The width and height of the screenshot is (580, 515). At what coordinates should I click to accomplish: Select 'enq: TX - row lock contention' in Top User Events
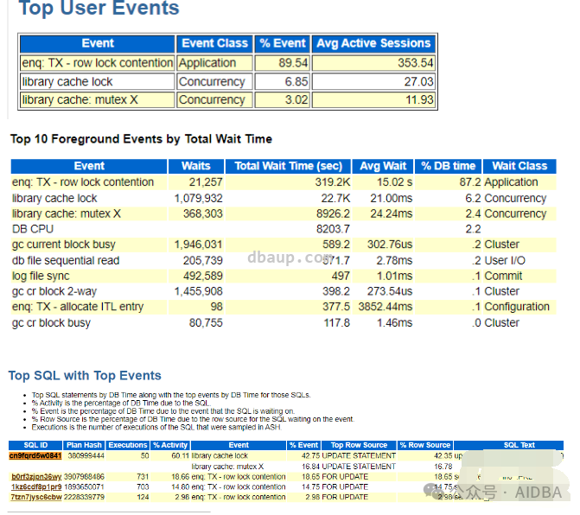[98, 63]
